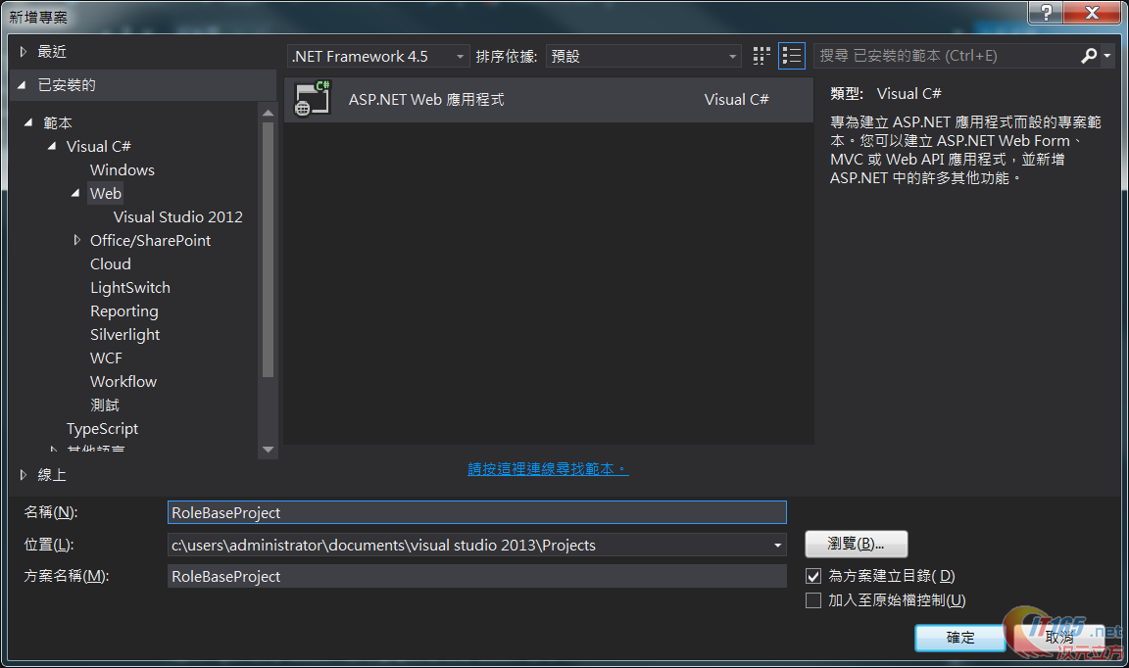The width and height of the screenshot is (1129, 668).
Task: Close the 新增專案 dialog
Action: [1093, 12]
